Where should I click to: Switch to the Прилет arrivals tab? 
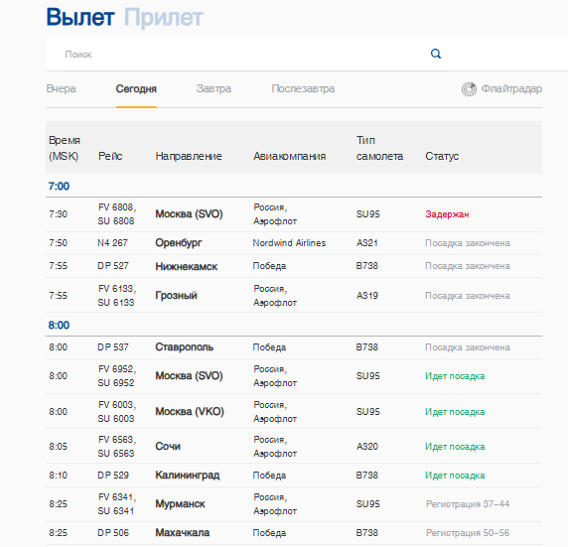coord(164,17)
